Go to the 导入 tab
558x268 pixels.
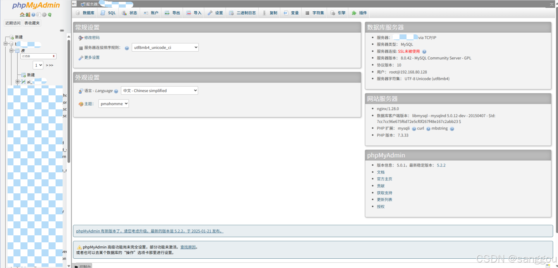[194, 13]
